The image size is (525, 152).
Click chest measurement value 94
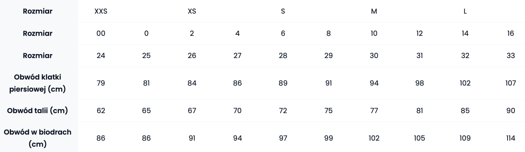374,83
